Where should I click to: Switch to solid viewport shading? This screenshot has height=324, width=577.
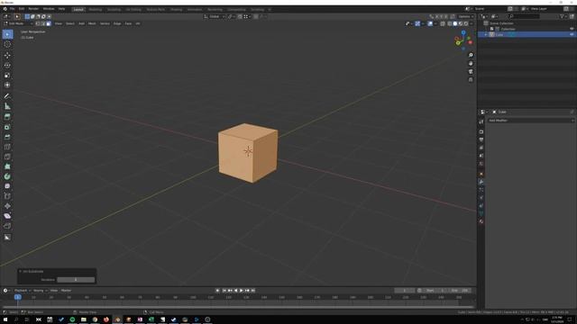click(x=455, y=23)
